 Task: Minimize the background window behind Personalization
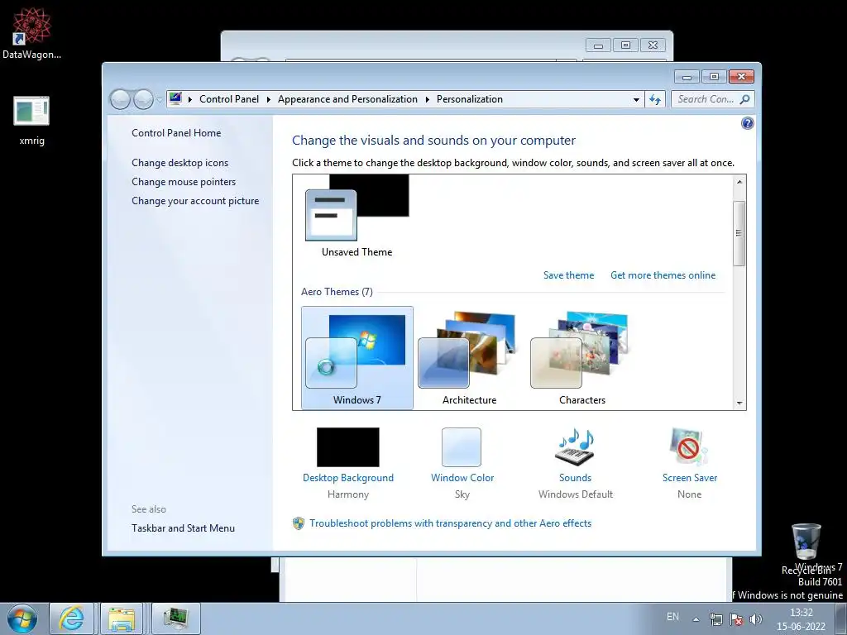click(598, 45)
